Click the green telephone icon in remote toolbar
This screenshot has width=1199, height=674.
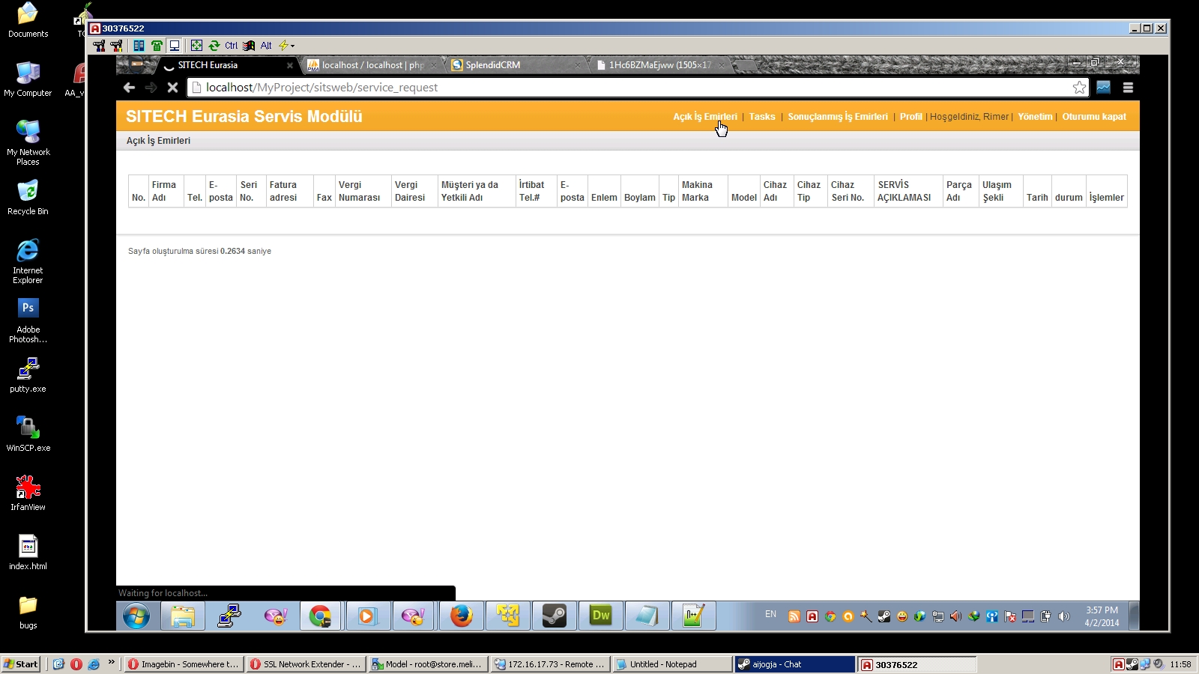(157, 46)
